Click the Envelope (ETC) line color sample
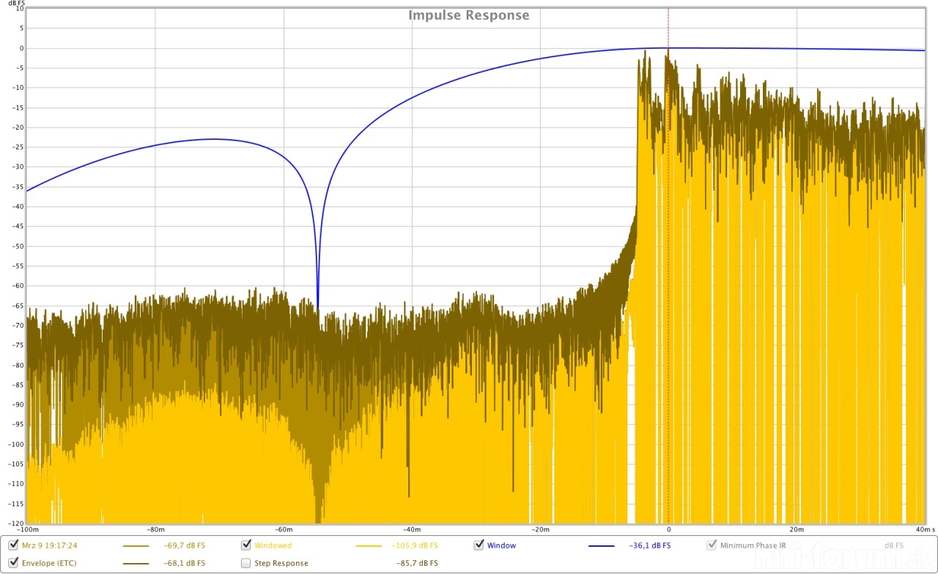The width and height of the screenshot is (938, 574). pyautogui.click(x=136, y=564)
